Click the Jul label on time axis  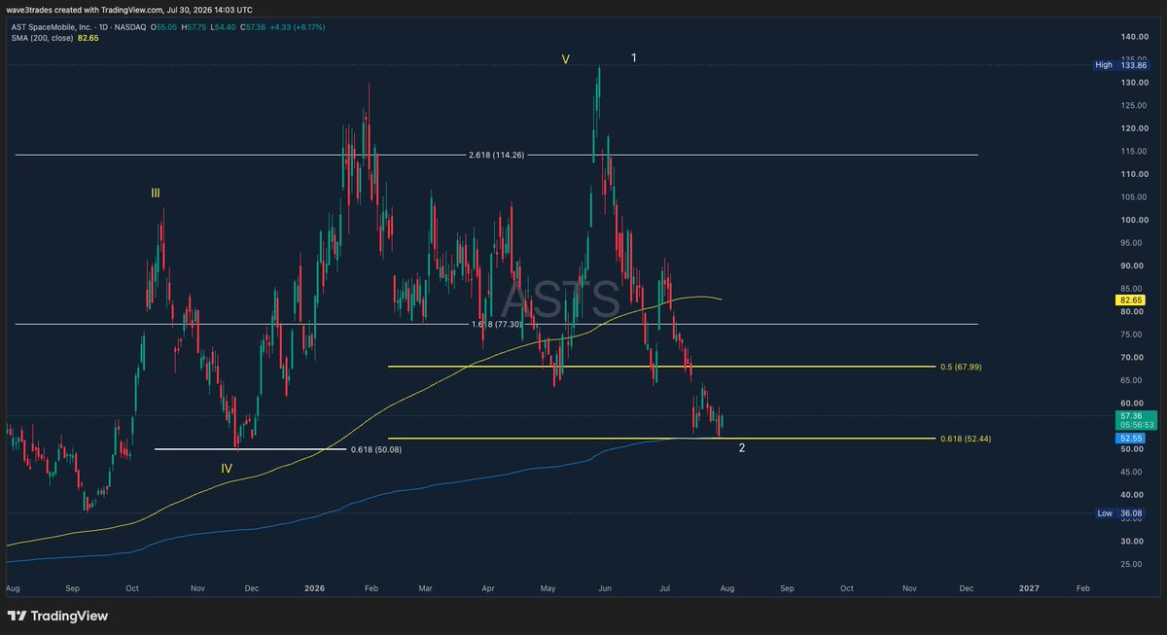coord(666,588)
